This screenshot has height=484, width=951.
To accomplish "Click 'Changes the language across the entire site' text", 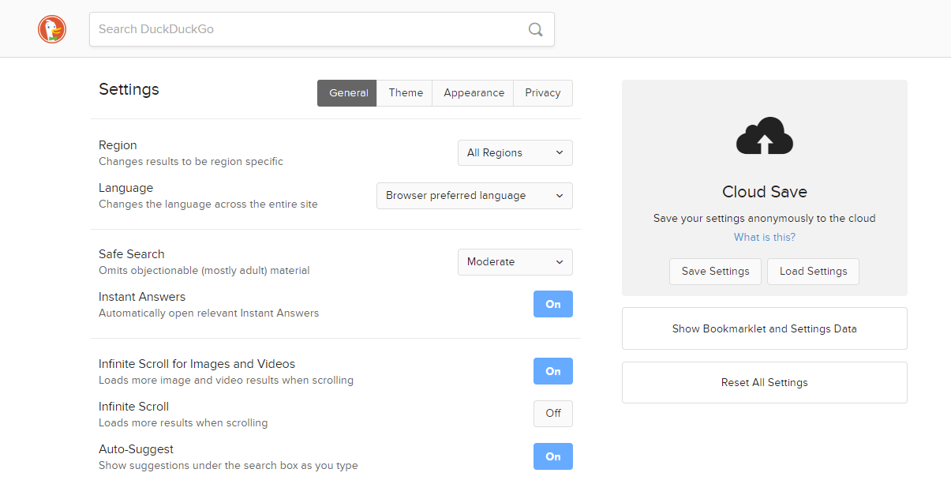I will 208,204.
